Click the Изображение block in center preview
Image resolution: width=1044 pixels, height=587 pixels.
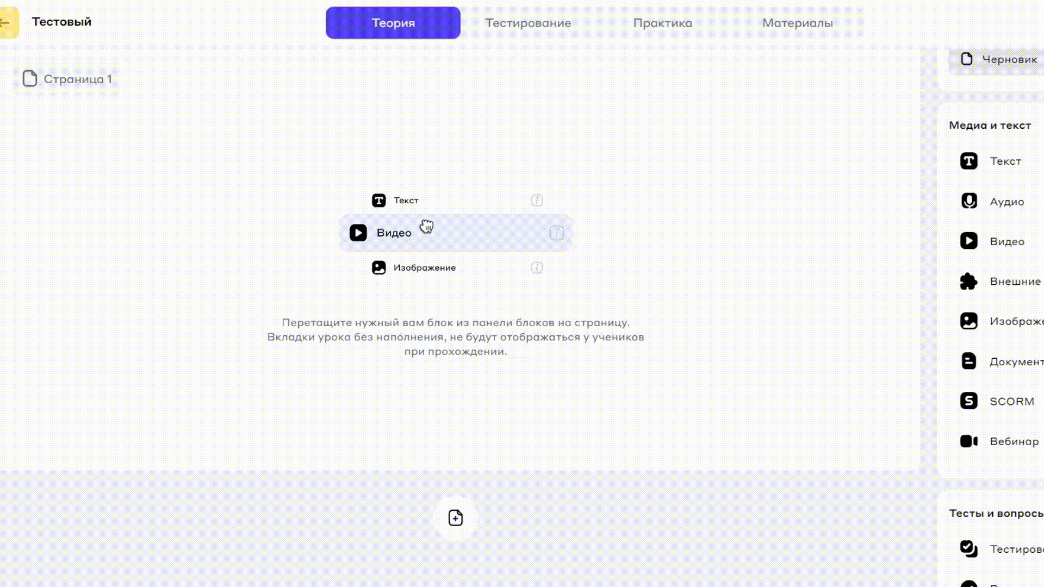coord(424,268)
